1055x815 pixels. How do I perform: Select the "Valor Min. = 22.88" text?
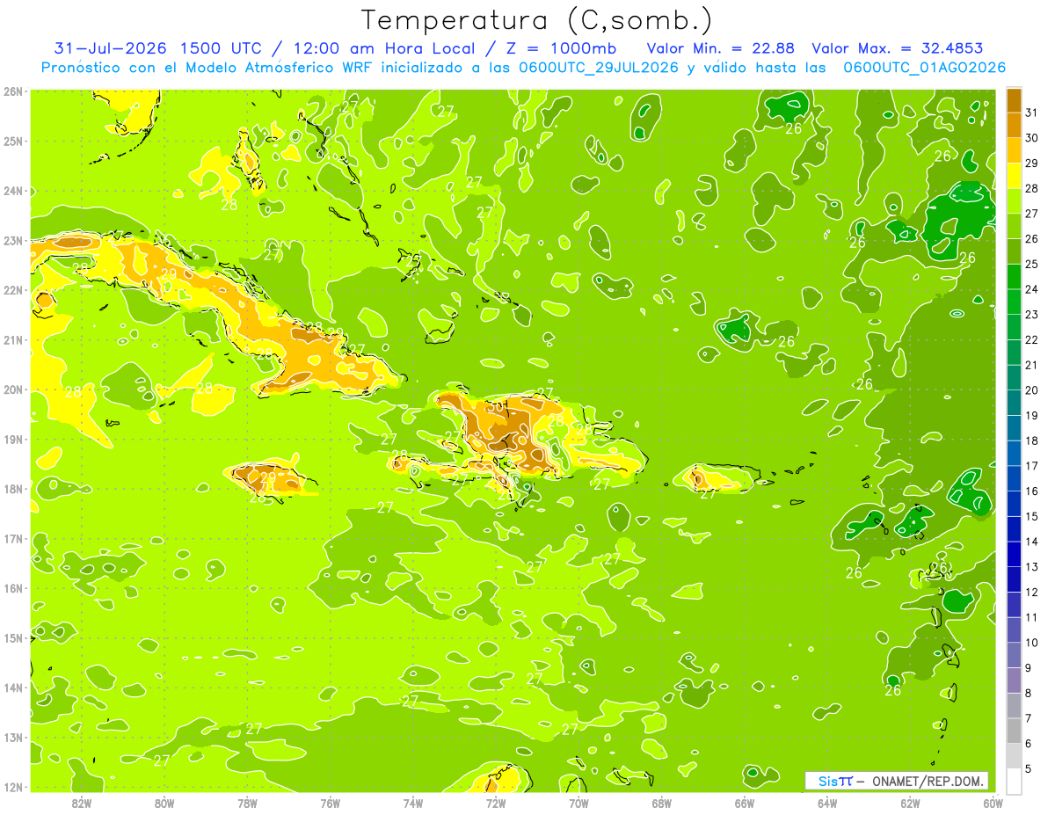click(722, 48)
